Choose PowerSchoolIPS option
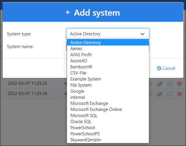186x146 pixels. pos(85,134)
